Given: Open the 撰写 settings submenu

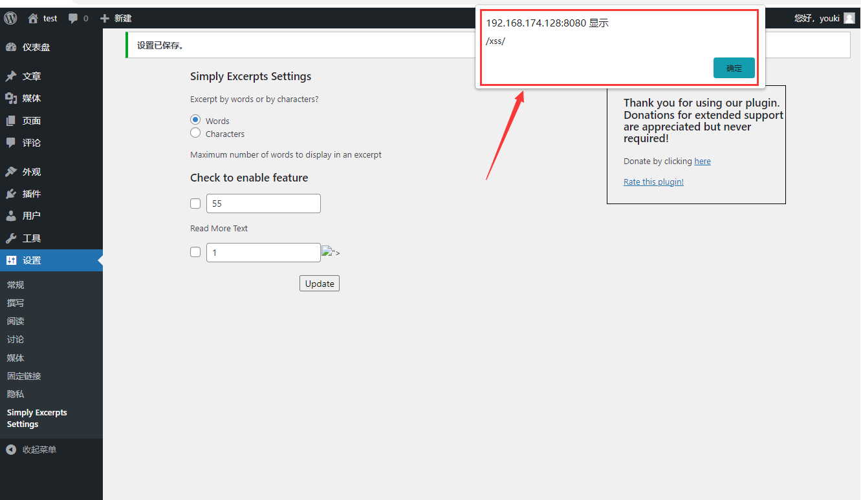Looking at the screenshot, I should tap(16, 303).
